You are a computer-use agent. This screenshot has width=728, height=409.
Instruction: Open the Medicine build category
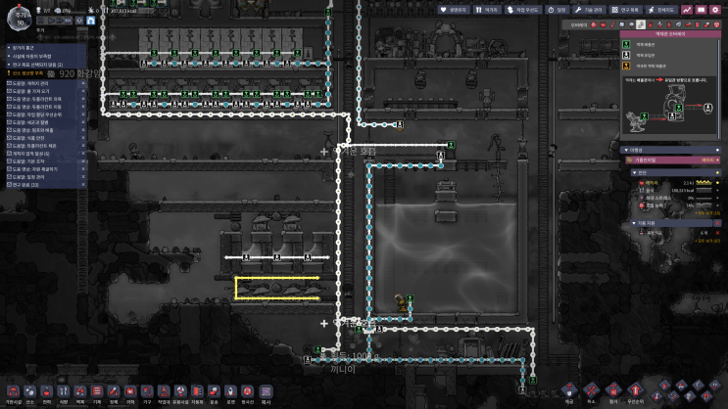coord(130,392)
